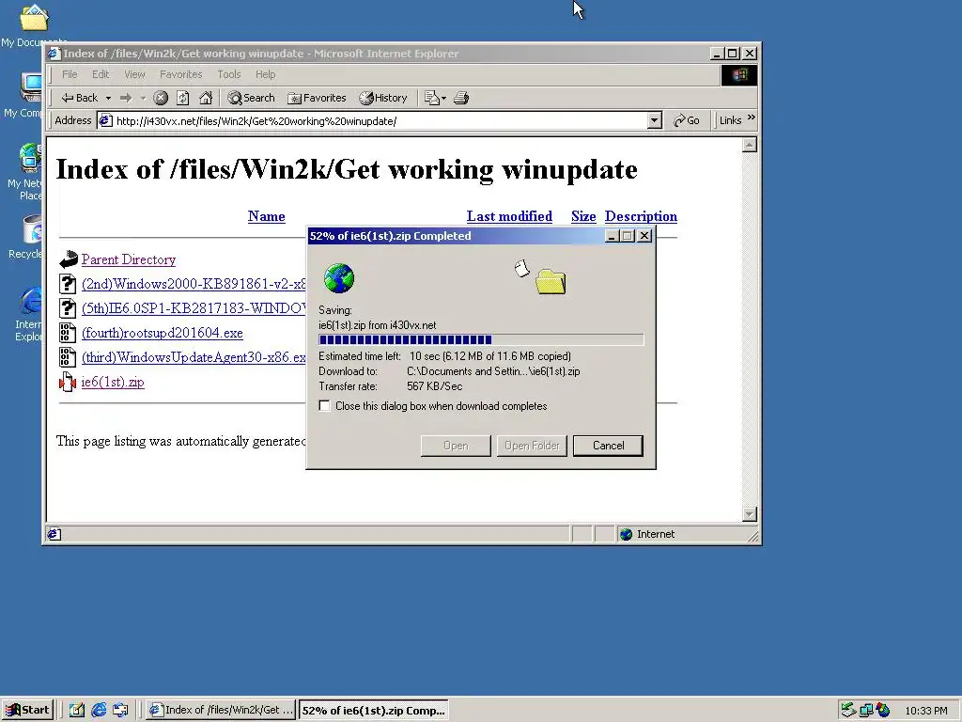Open the Help menu
Image resolution: width=962 pixels, height=722 pixels.
click(x=265, y=74)
